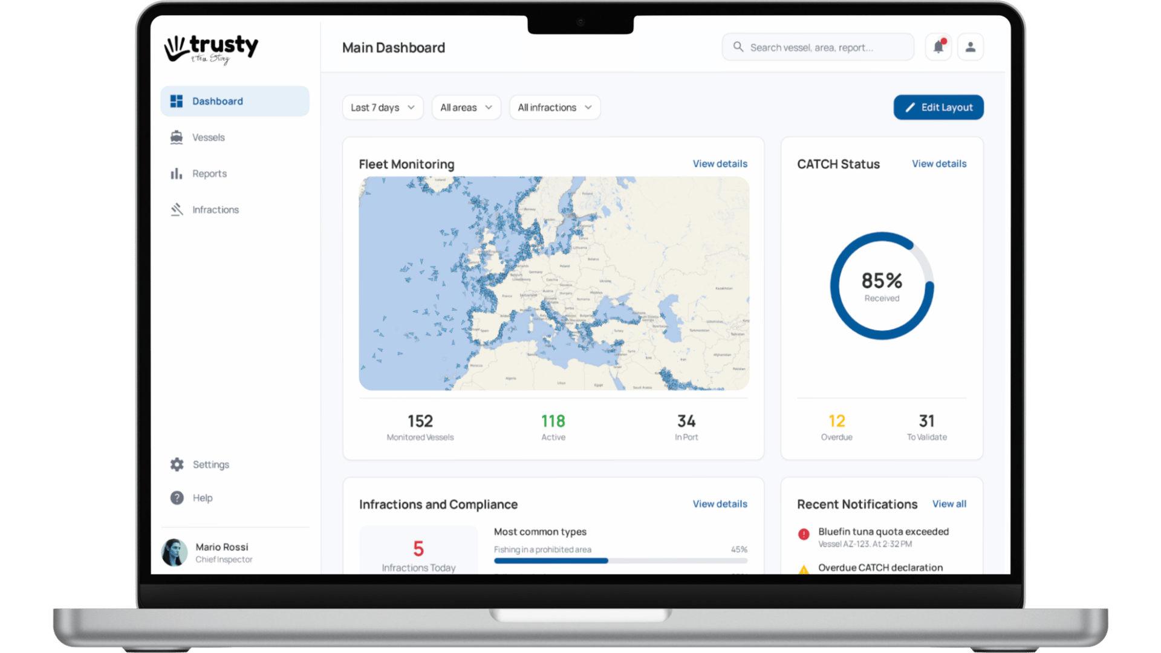Switch to the Dashboard tab
The width and height of the screenshot is (1161, 653).
(x=218, y=101)
